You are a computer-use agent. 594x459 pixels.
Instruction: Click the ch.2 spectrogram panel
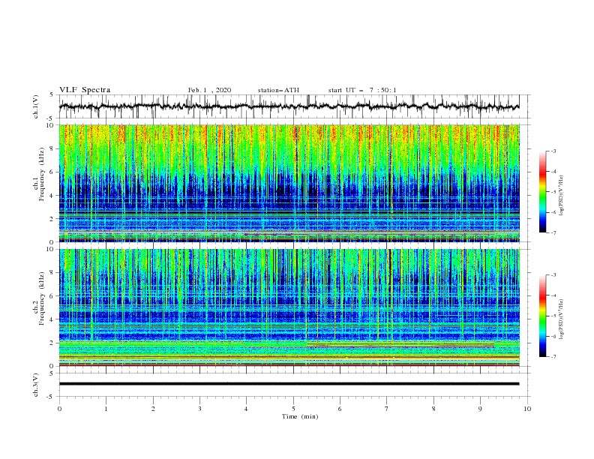click(289, 307)
